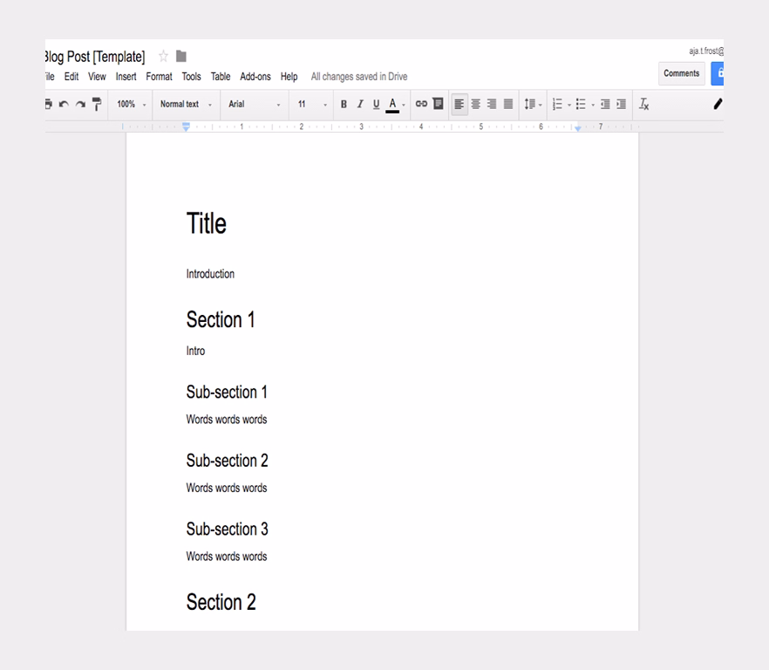Viewport: 769px width, 670px height.
Task: Click the Section 2 heading
Action: (x=221, y=602)
